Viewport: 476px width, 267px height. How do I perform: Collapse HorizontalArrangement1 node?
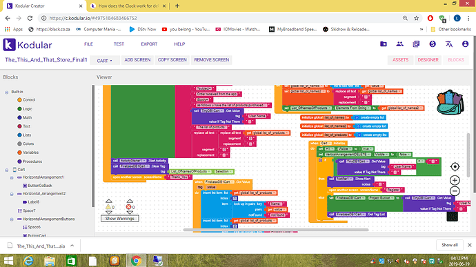point(12,178)
